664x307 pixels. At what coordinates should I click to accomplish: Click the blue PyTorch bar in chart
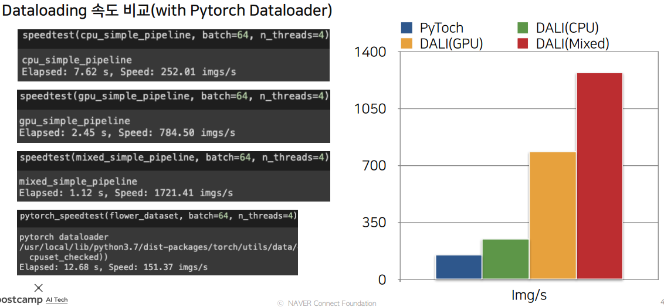[x=459, y=267]
